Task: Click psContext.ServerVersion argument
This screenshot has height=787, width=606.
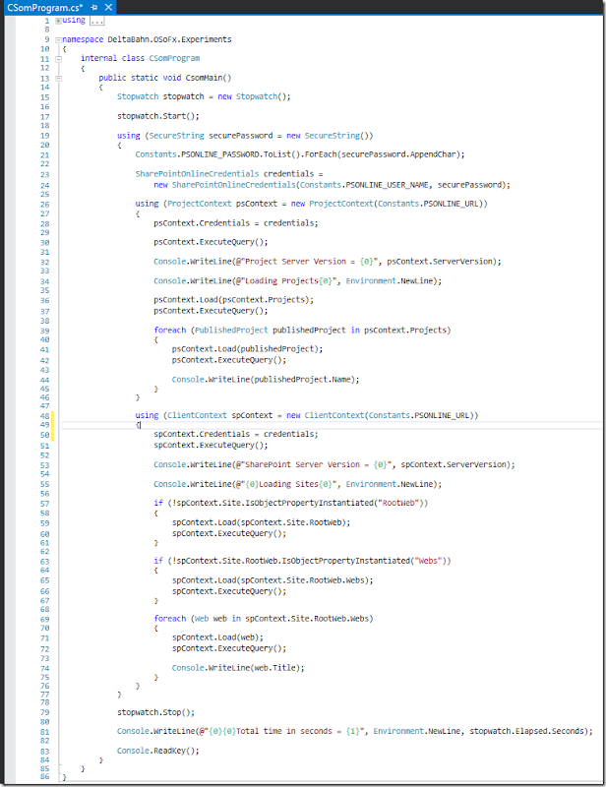Action: 442,262
